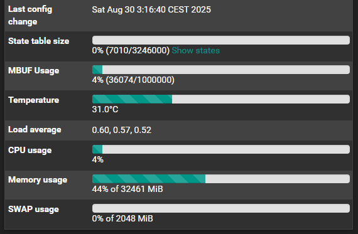Viewport: 358px width, 234px height.
Task: Click the SWAP usage label
Action: (33, 210)
